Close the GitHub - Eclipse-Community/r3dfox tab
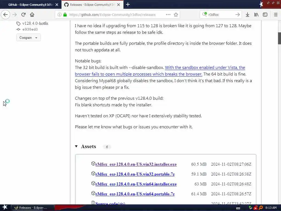Screen dimensions: 281x211 click(57, 5)
